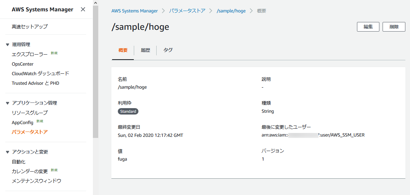Open エクスプローラー in the sidebar
The width and height of the screenshot is (410, 195).
[30, 54]
